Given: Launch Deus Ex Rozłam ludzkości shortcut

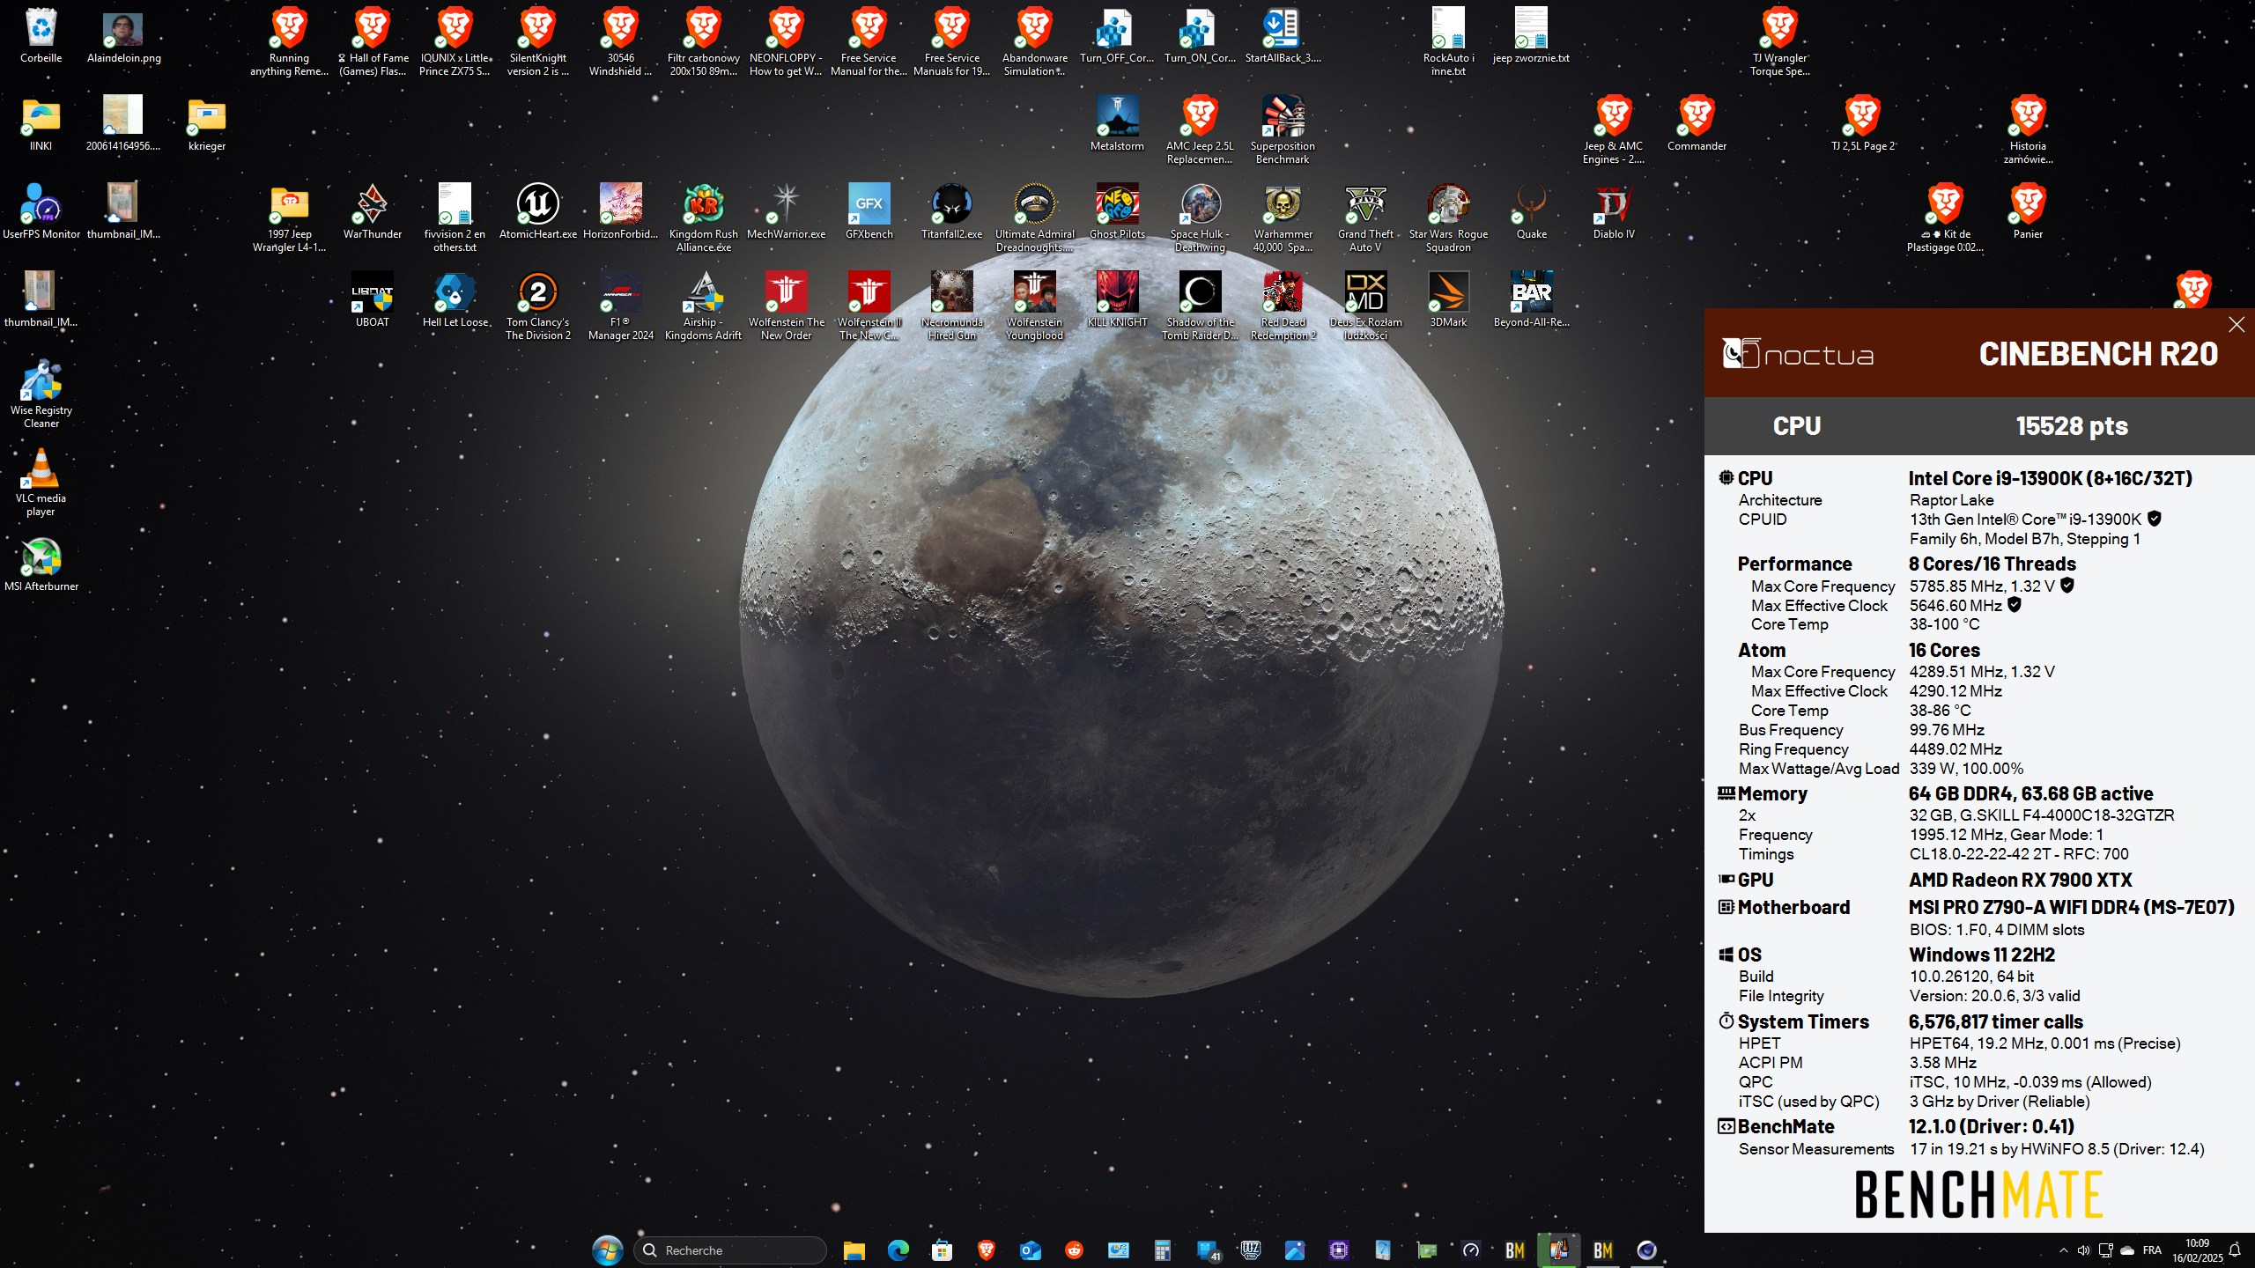Looking at the screenshot, I should point(1366,306).
